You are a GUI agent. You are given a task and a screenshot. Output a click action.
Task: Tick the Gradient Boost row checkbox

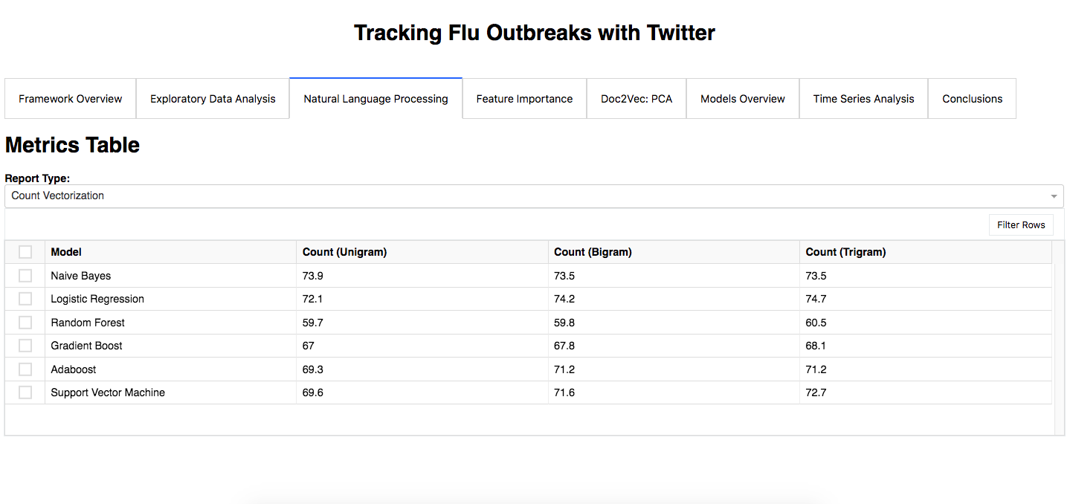(x=25, y=346)
